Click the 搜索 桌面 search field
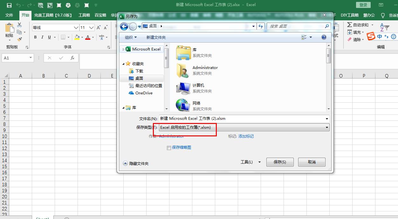Screen dimensions: 398x219 [298, 26]
